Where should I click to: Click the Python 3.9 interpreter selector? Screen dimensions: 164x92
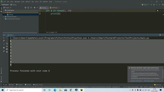pyautogui.click(x=158, y=87)
